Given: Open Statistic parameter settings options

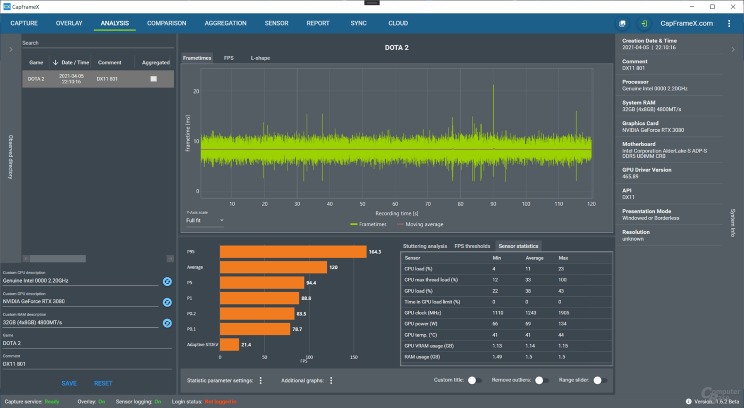Looking at the screenshot, I should pyautogui.click(x=260, y=380).
